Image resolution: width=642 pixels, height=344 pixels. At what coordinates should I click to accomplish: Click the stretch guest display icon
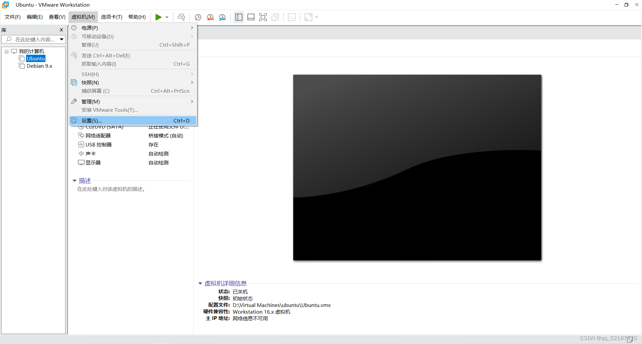tap(308, 17)
